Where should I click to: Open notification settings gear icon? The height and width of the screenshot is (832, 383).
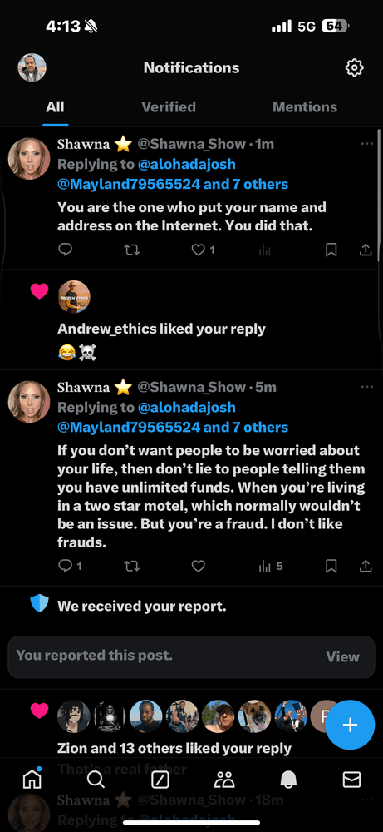355,67
